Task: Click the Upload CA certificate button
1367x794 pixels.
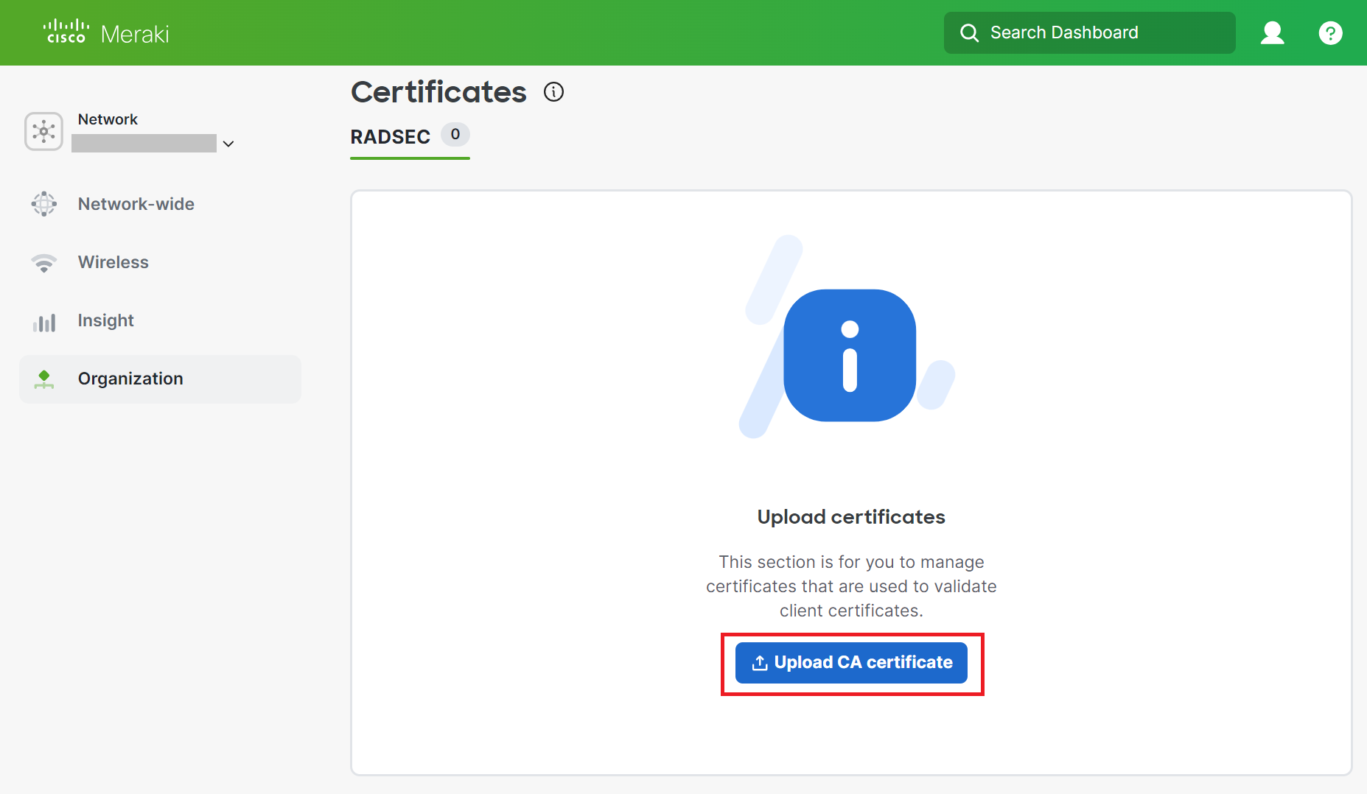Action: coord(851,663)
